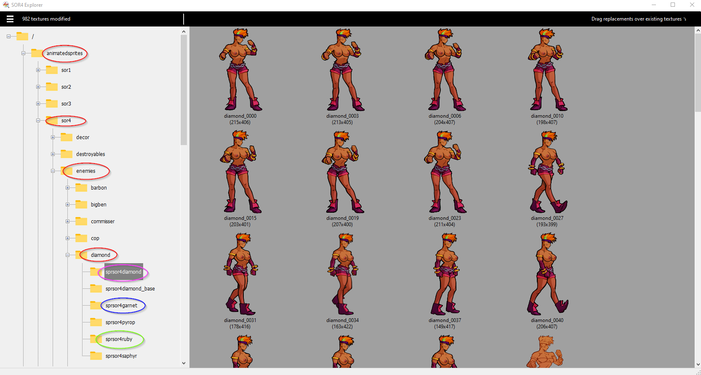The height and width of the screenshot is (375, 701).
Task: Expand the cop folder
Action: [x=67, y=238]
